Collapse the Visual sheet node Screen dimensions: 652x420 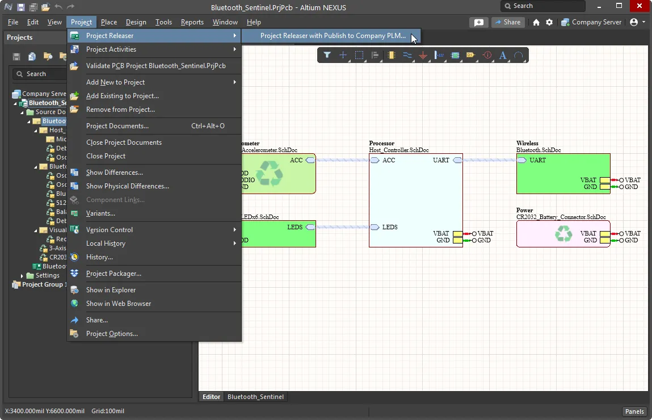click(35, 230)
